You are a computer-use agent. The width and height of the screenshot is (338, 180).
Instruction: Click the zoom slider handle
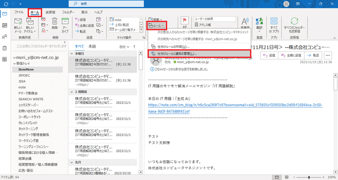pyautogui.click(x=309, y=177)
